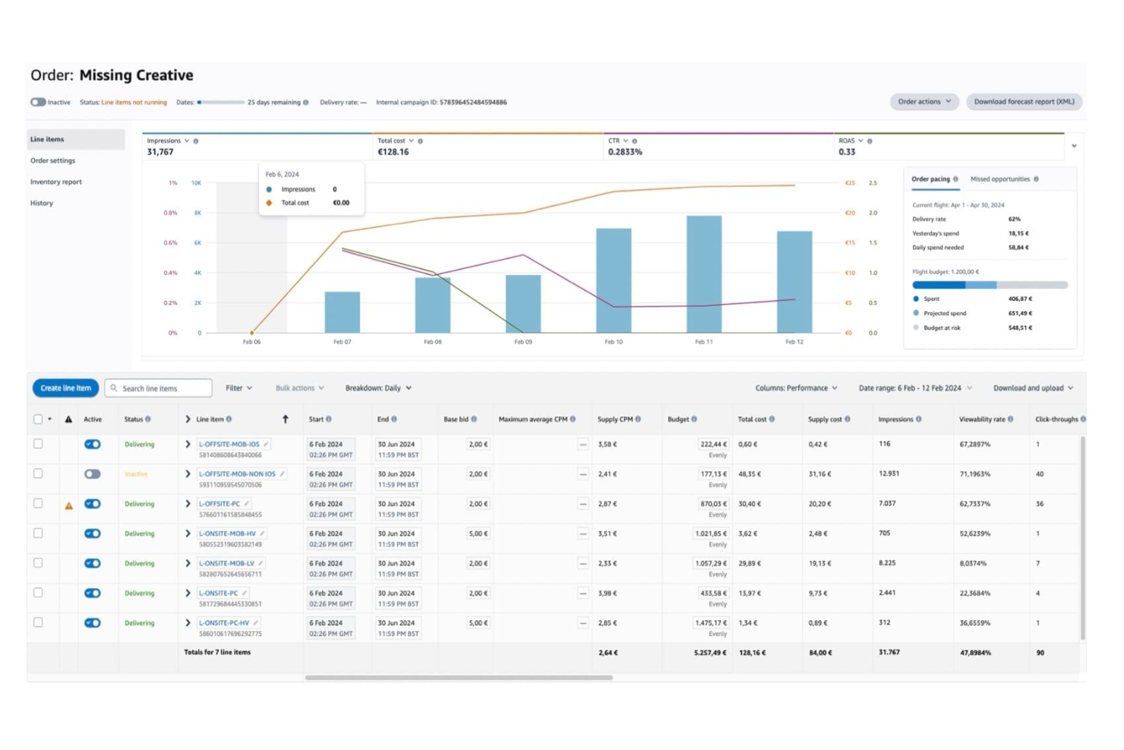Image resolution: width=1124 pixels, height=750 pixels.
Task: Open the Inventory report section
Action: tap(56, 182)
